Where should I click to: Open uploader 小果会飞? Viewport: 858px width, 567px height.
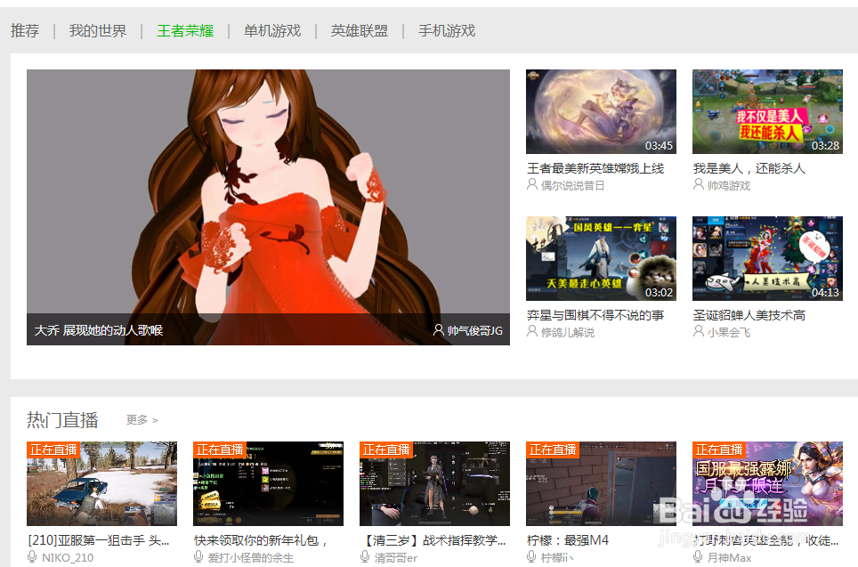[x=728, y=332]
